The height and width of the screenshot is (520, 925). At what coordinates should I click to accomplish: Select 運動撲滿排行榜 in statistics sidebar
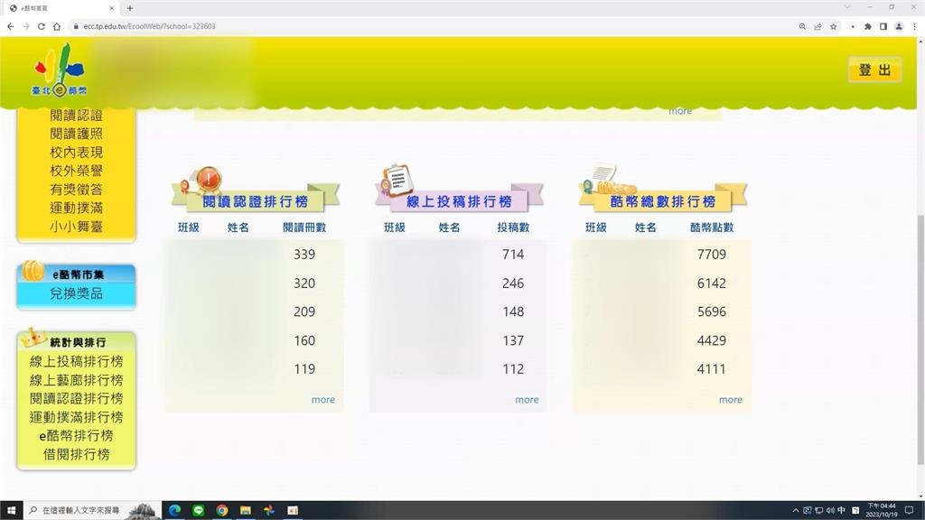76,417
